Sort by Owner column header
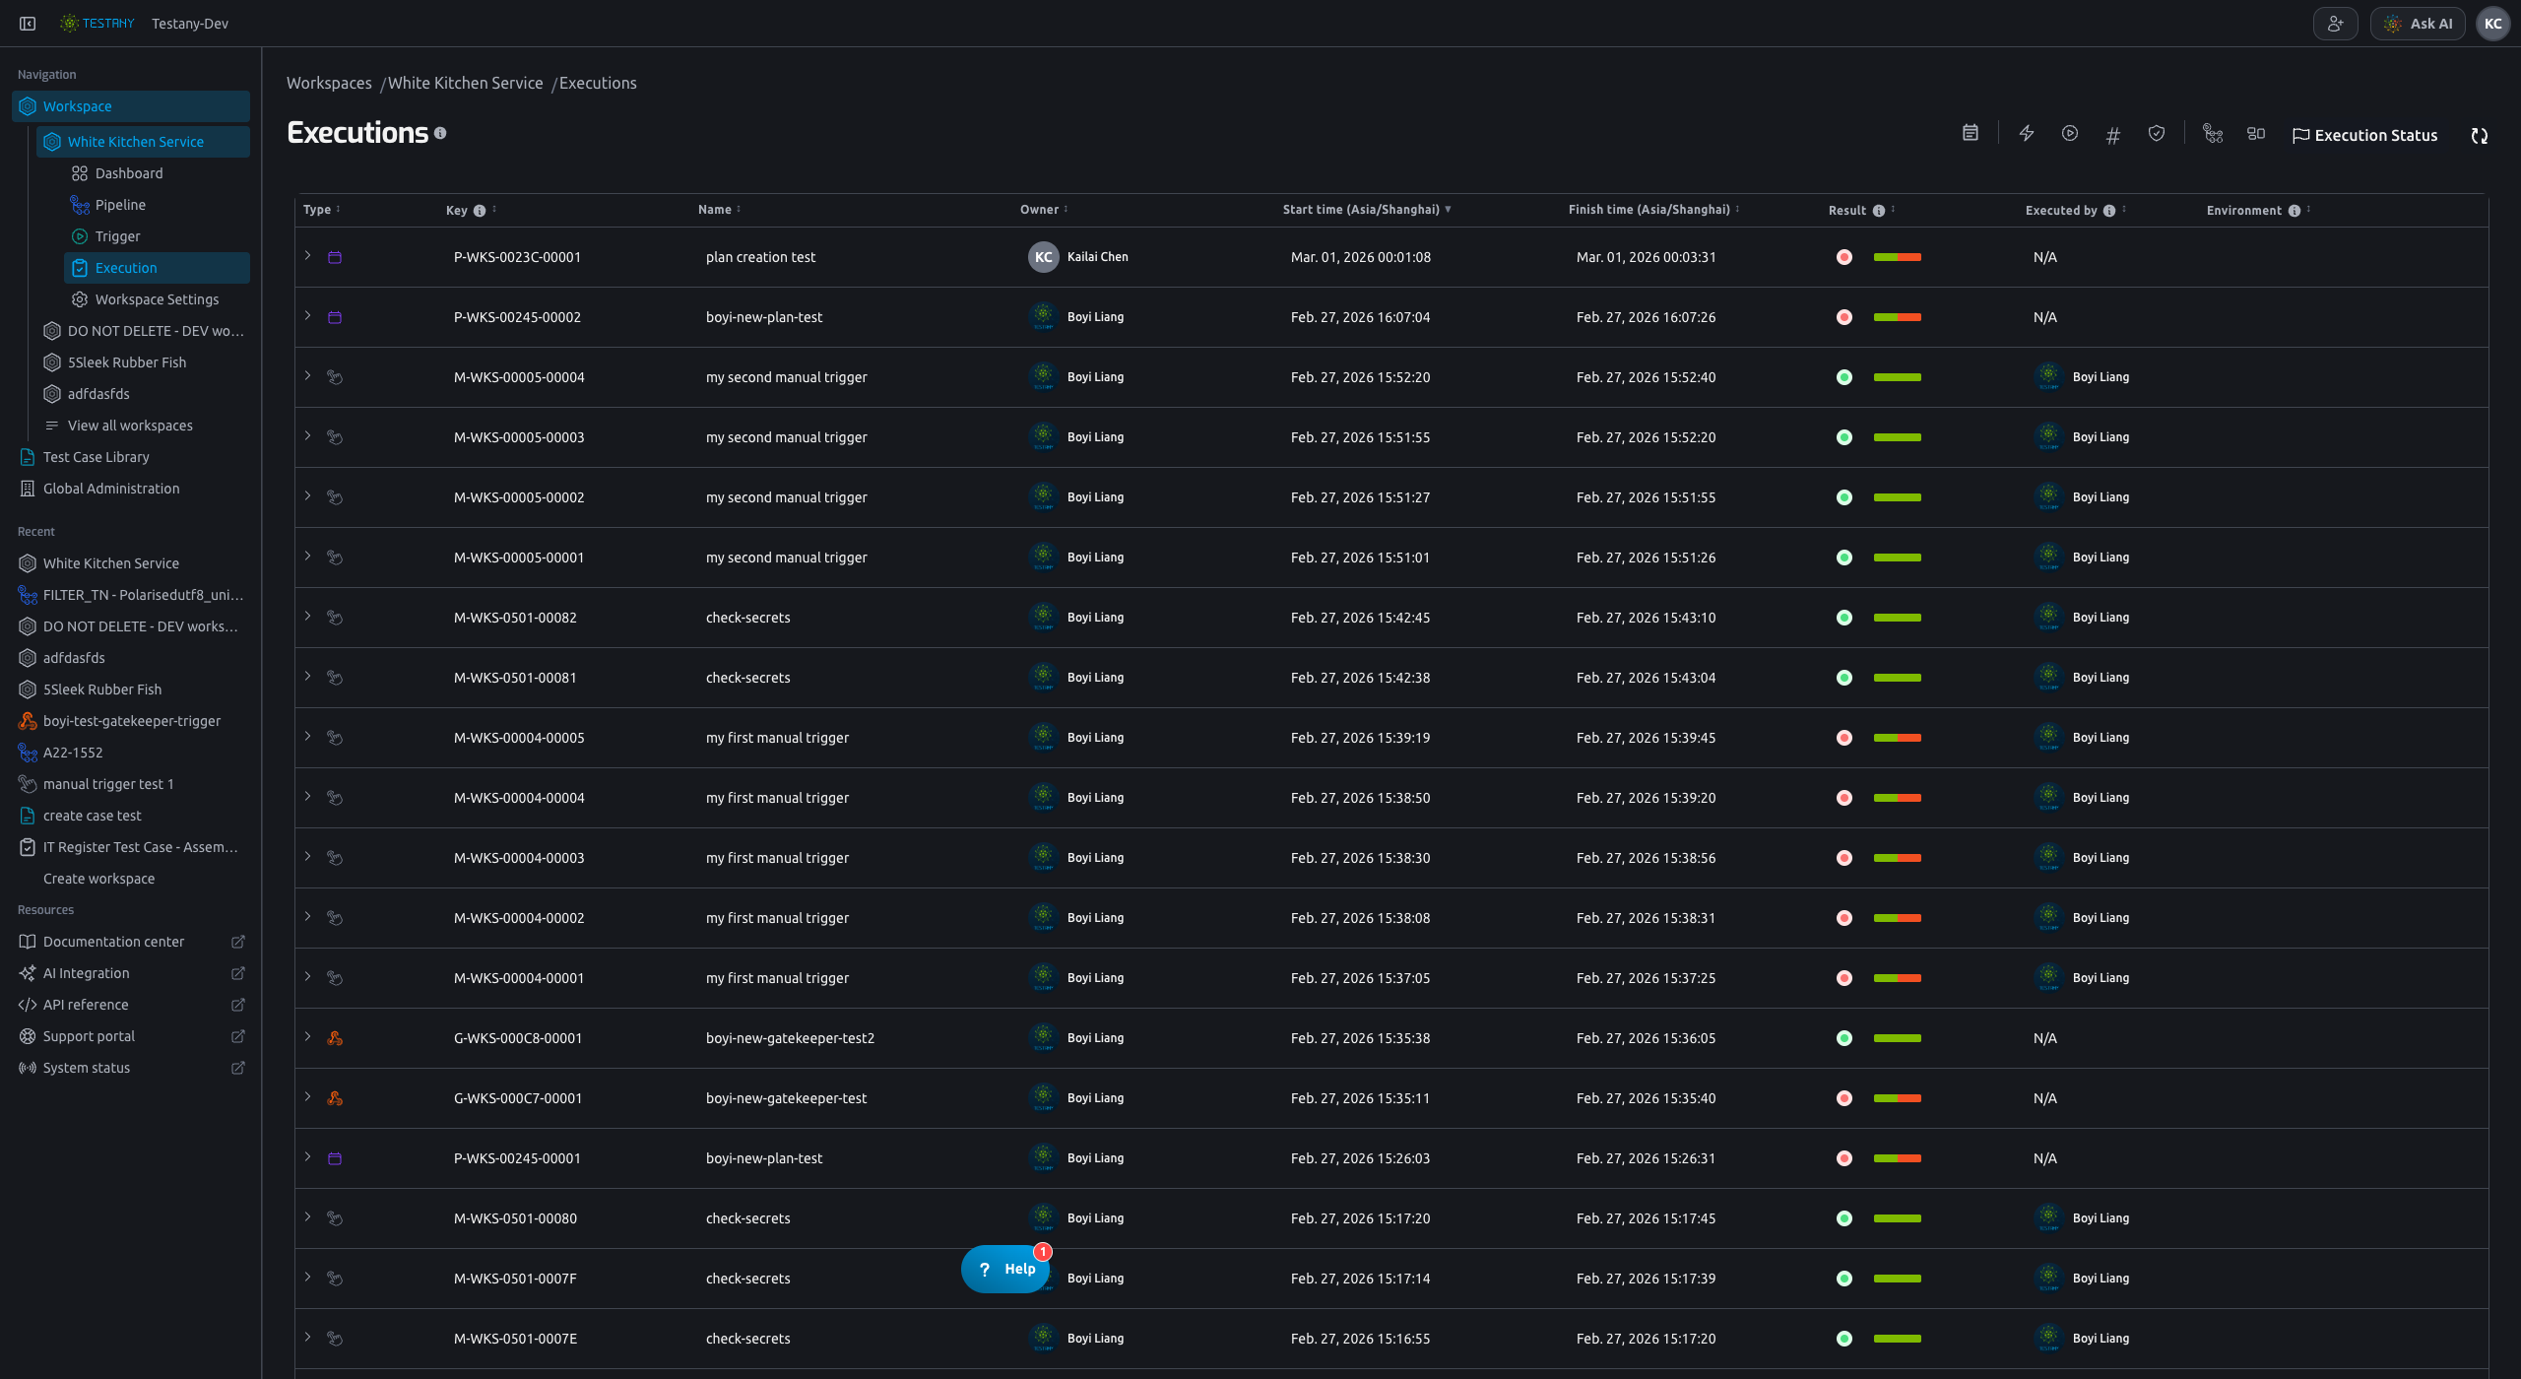The width and height of the screenshot is (2521, 1379). point(1044,210)
